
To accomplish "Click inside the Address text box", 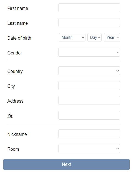I will (x=89, y=100).
